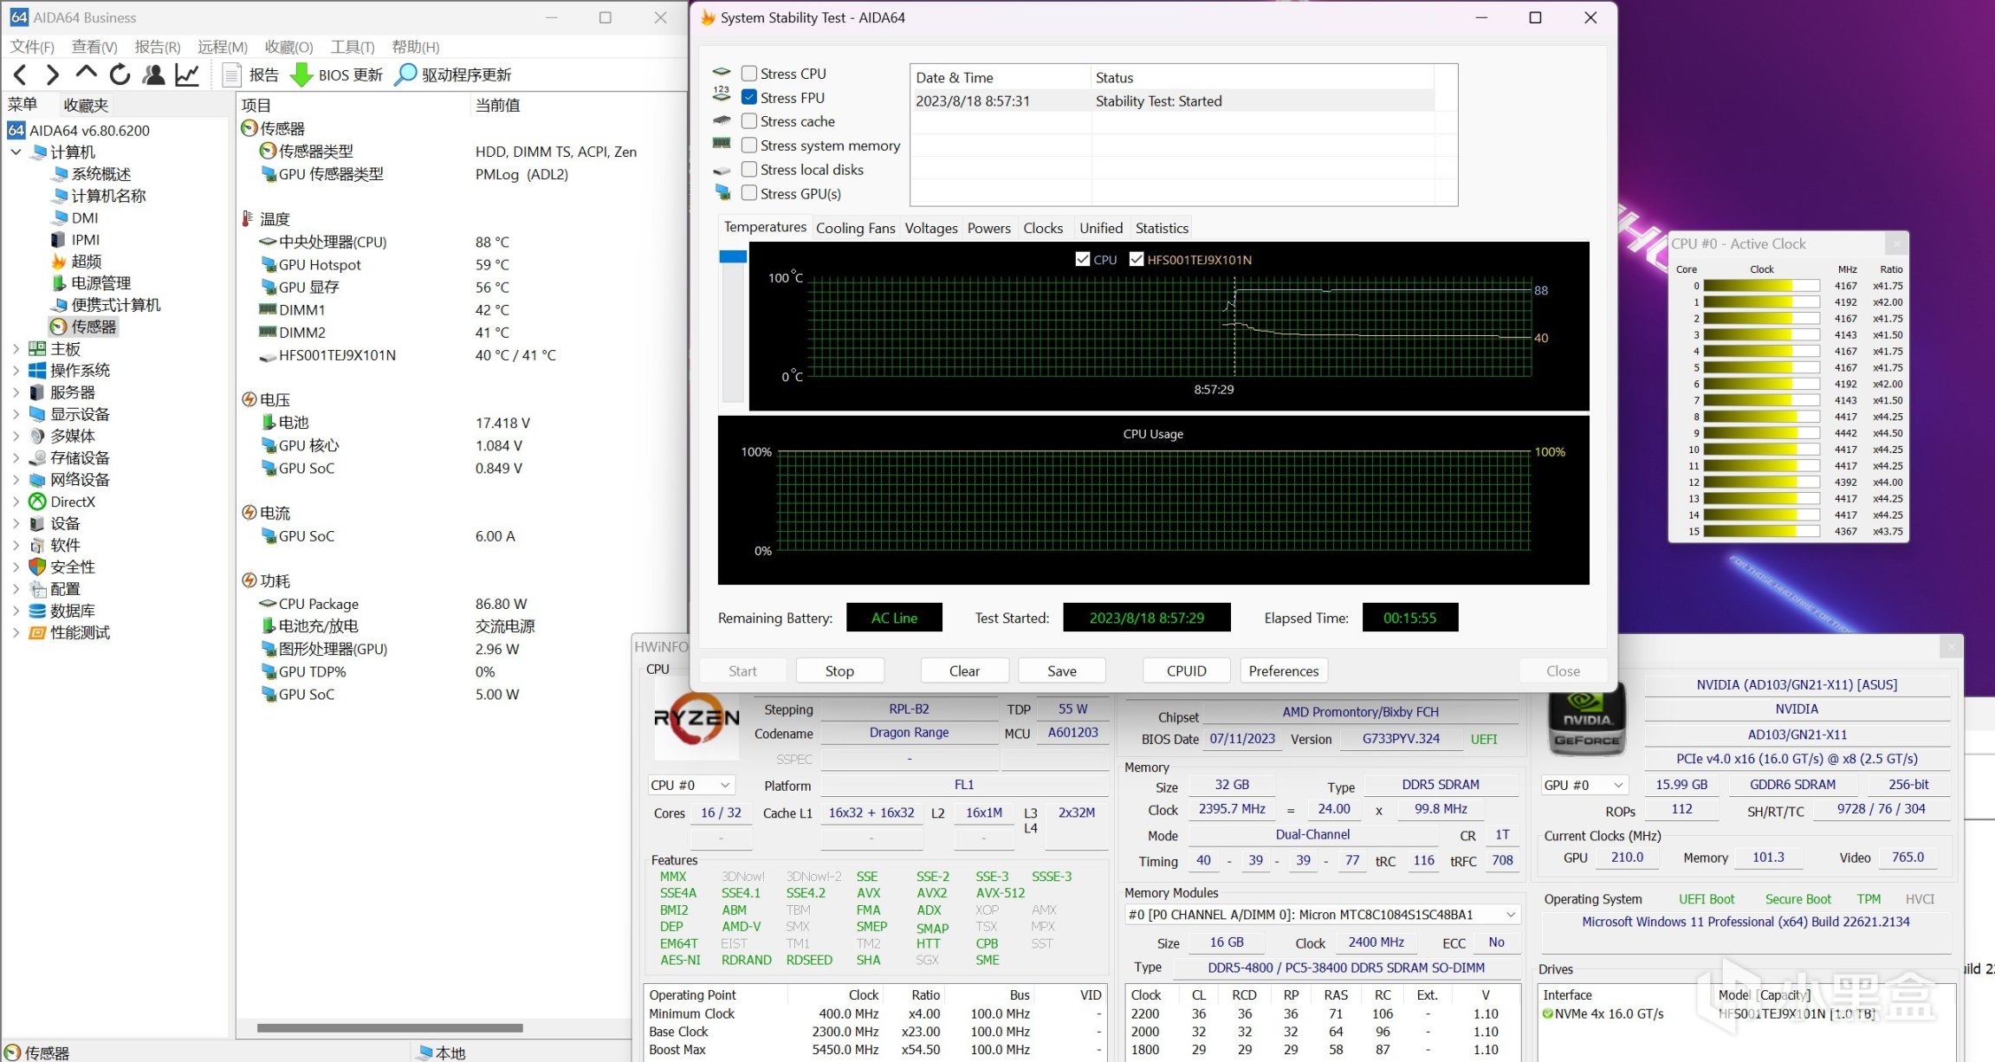Click the up navigation arrow icon
Image resolution: width=1995 pixels, height=1062 pixels.
pyautogui.click(x=86, y=74)
